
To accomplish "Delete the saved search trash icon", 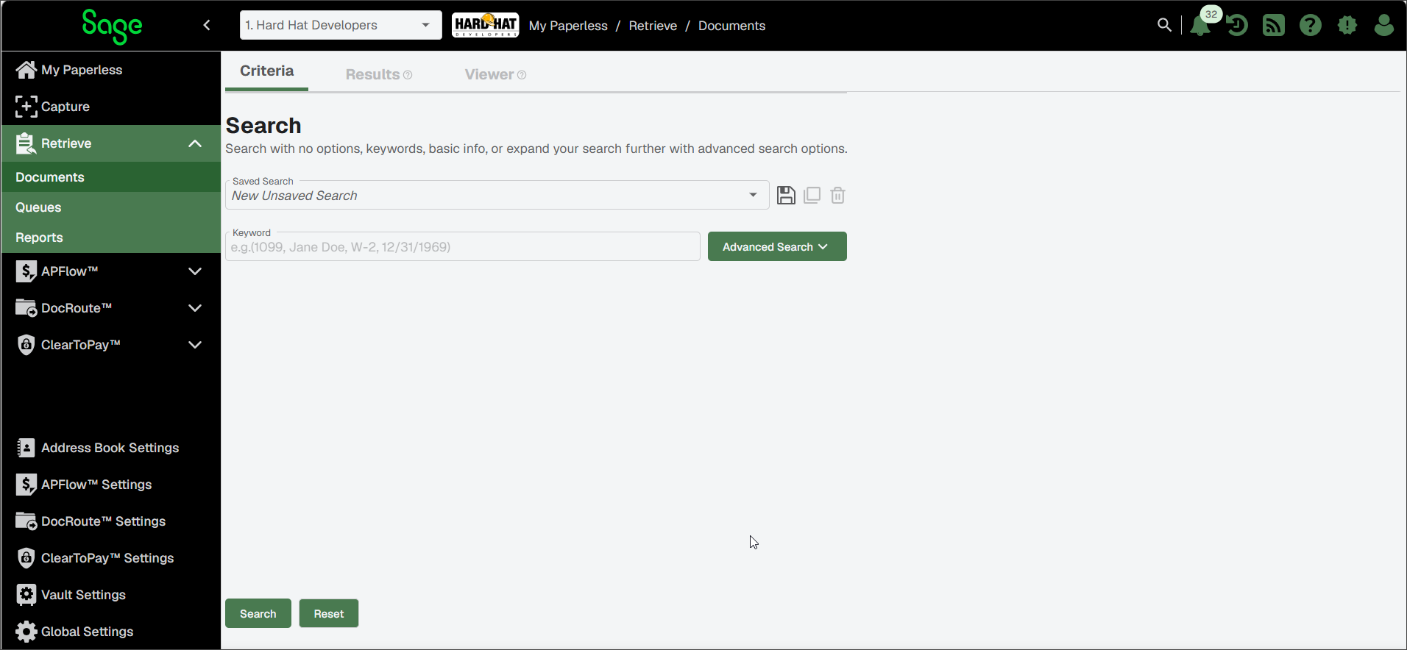I will [x=837, y=195].
